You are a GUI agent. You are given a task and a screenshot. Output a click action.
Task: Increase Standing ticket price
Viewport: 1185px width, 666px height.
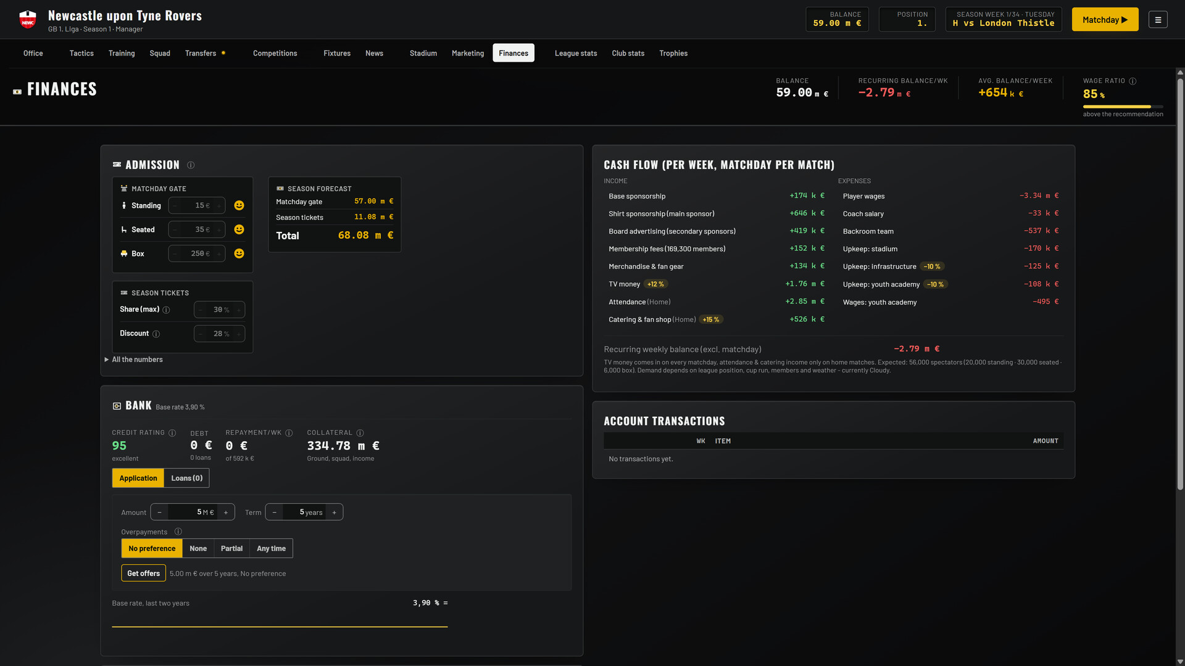tap(218, 205)
